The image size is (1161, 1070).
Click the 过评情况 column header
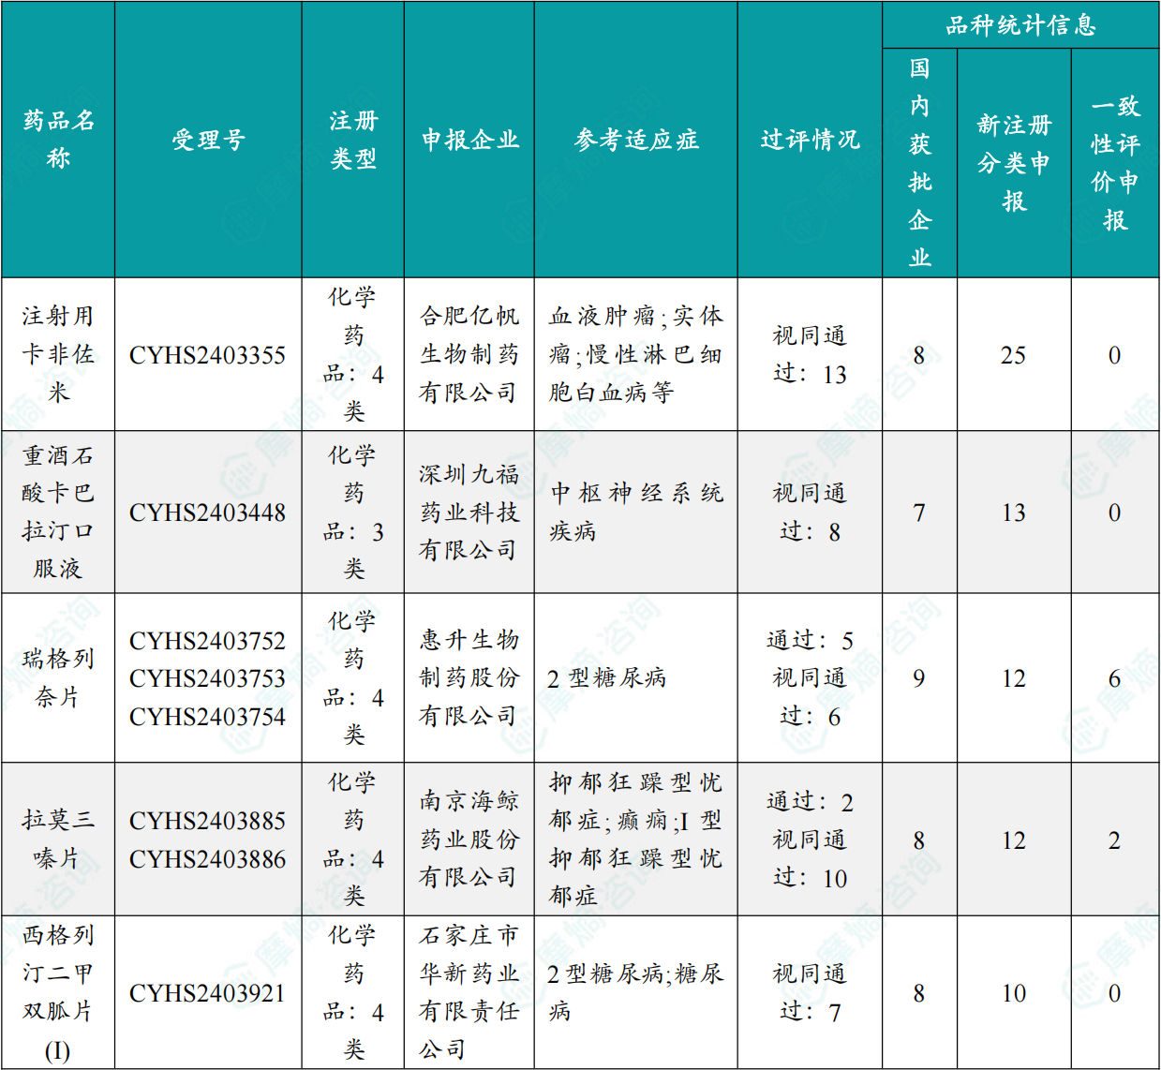point(810,140)
